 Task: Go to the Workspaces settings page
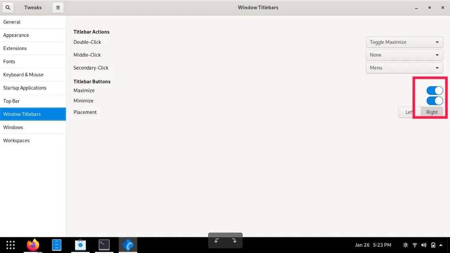pyautogui.click(x=16, y=140)
